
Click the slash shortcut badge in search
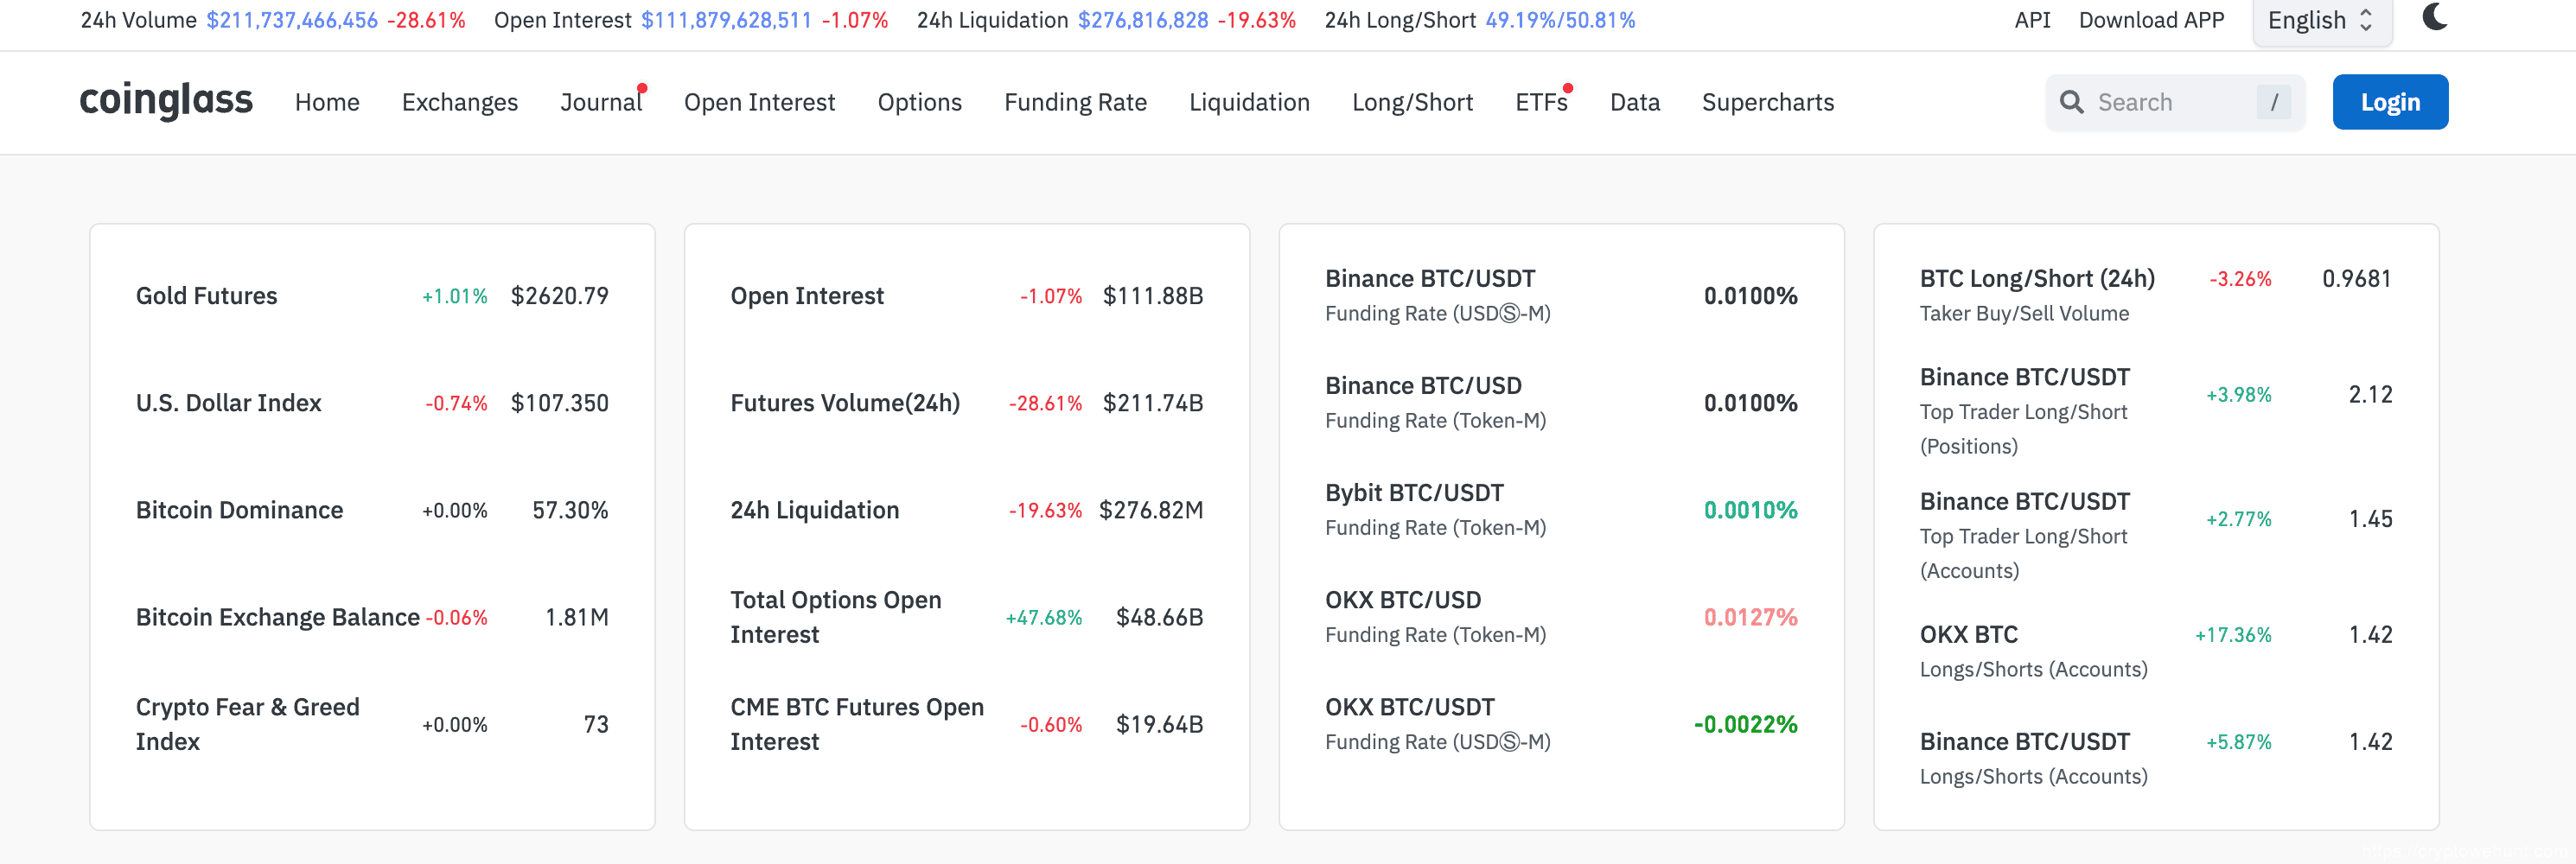[2273, 102]
